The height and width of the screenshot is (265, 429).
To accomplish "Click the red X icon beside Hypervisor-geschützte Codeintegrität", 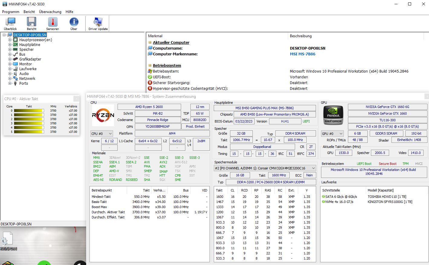I will click(x=150, y=88).
